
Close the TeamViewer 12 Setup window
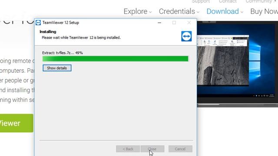[189, 23]
